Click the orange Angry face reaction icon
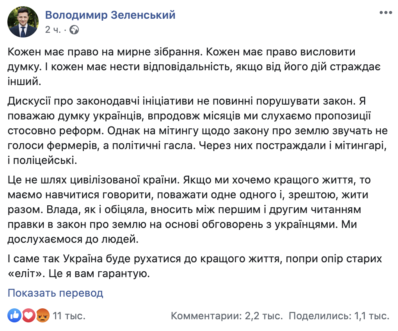 point(42,315)
